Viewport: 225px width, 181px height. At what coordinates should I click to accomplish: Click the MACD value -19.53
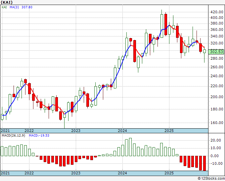[x=39, y=136]
